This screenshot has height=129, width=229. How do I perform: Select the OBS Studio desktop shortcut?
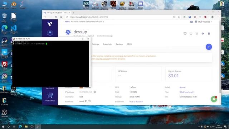pos(4,114)
